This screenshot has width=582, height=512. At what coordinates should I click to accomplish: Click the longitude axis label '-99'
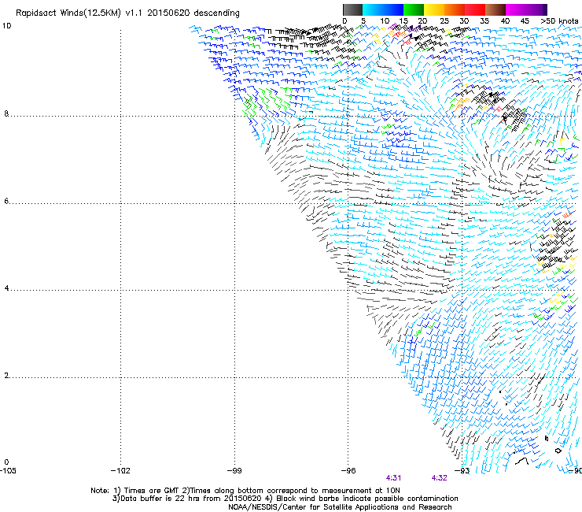[234, 470]
